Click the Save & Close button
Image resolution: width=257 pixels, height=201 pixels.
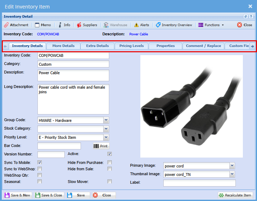pos(49,195)
